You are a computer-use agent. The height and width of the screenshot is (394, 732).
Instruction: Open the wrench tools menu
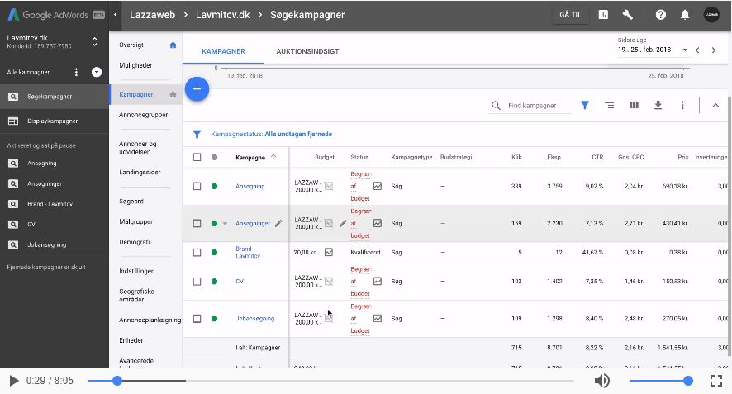pos(627,15)
